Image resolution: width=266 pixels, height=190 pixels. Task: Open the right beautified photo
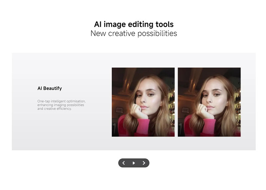(x=209, y=102)
